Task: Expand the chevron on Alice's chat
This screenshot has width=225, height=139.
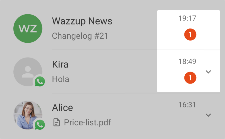Action: pyautogui.click(x=209, y=115)
